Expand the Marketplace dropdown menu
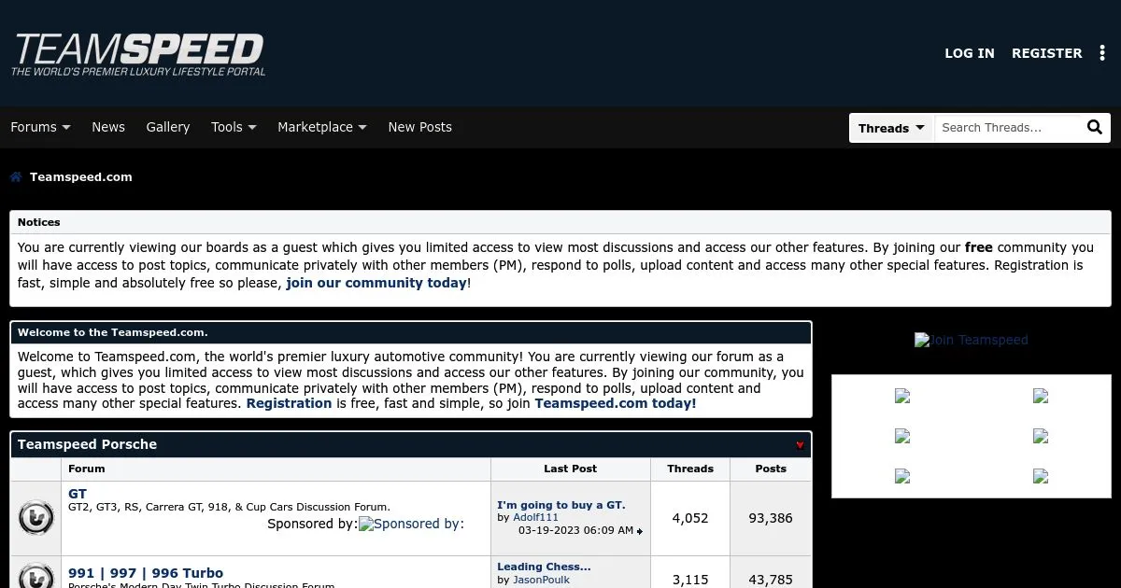Image resolution: width=1121 pixels, height=588 pixels. point(322,127)
